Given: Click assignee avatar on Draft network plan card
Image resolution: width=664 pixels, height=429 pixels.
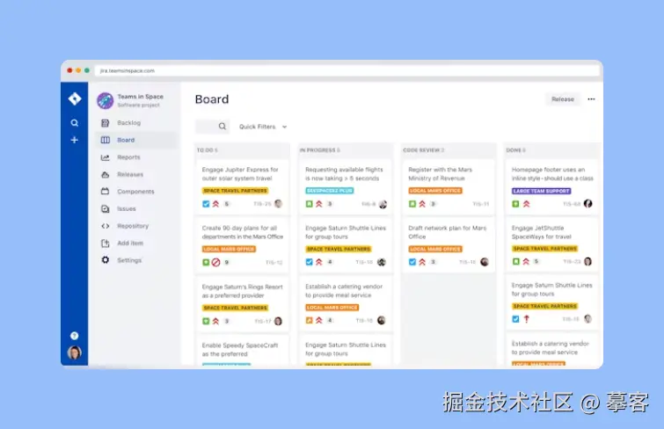Looking at the screenshot, I should pos(485,262).
